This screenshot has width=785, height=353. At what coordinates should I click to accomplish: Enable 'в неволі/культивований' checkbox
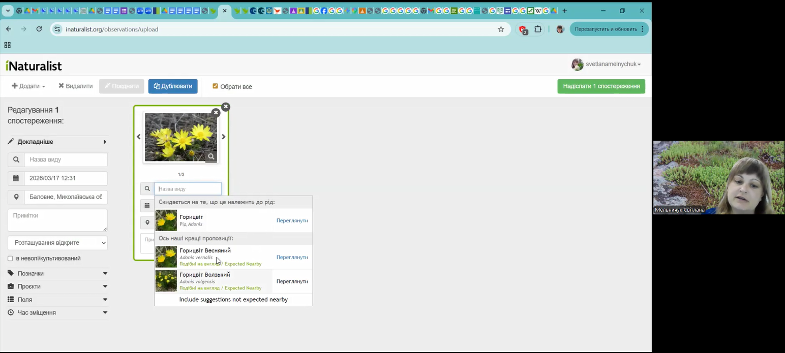click(x=10, y=259)
